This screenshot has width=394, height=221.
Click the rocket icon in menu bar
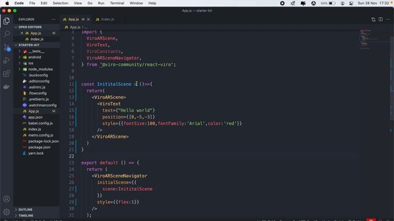pyautogui.click(x=293, y=3)
